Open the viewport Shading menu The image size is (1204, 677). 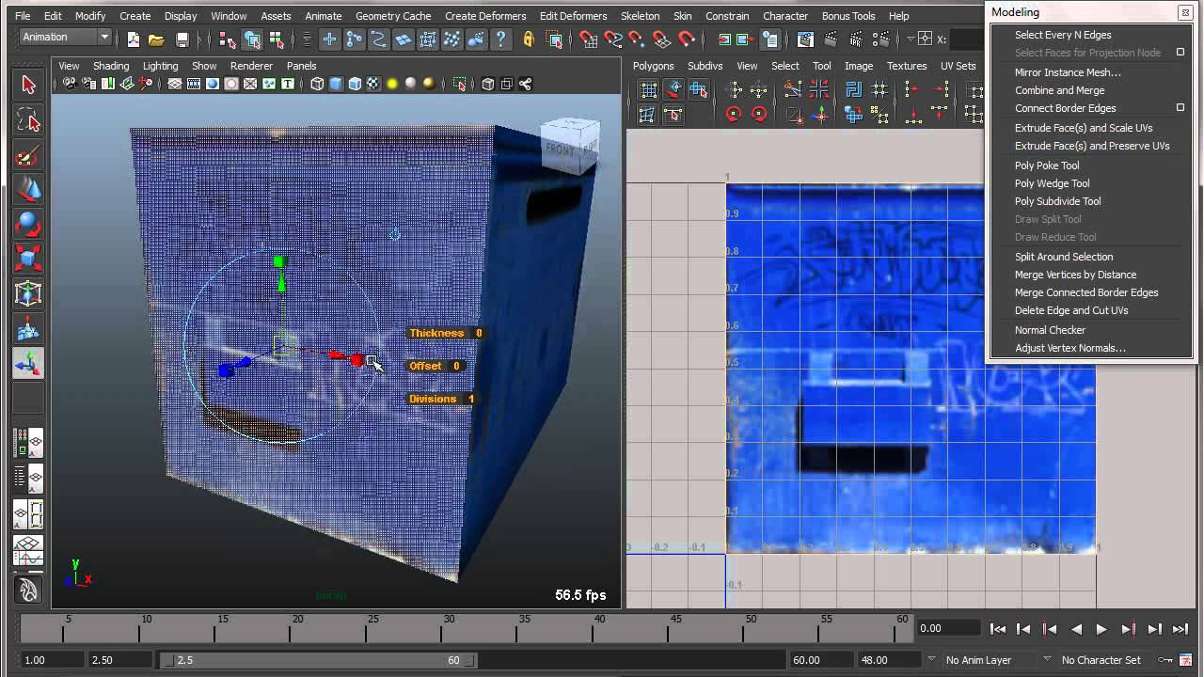(x=111, y=66)
